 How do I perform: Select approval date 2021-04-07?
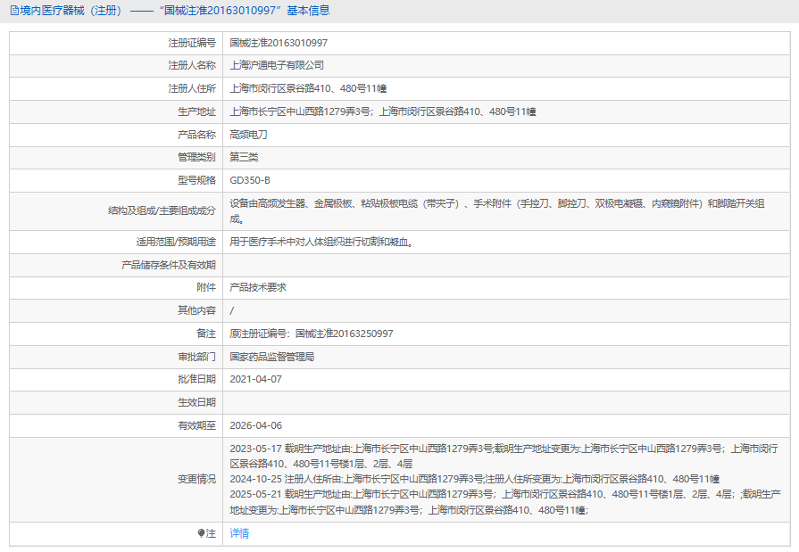tap(255, 379)
